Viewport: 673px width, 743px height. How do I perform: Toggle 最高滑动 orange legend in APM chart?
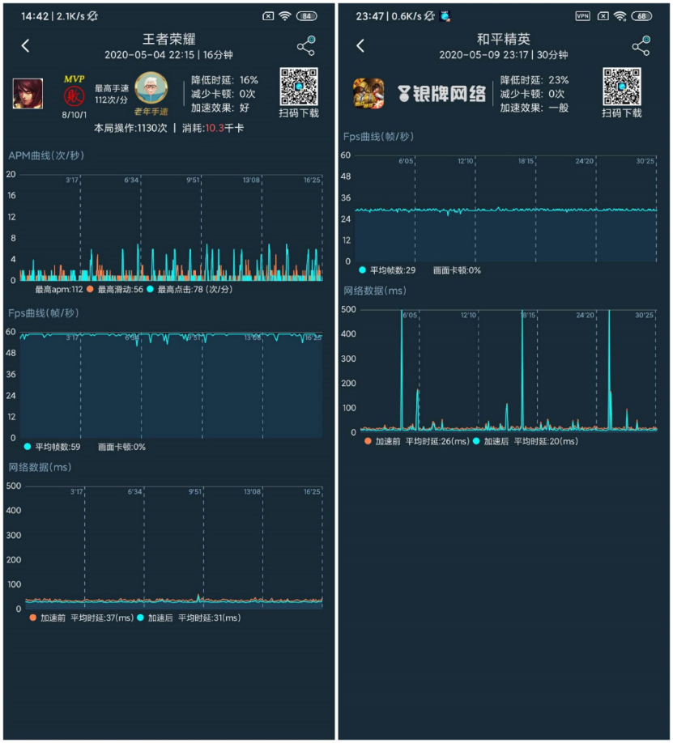[x=115, y=289]
